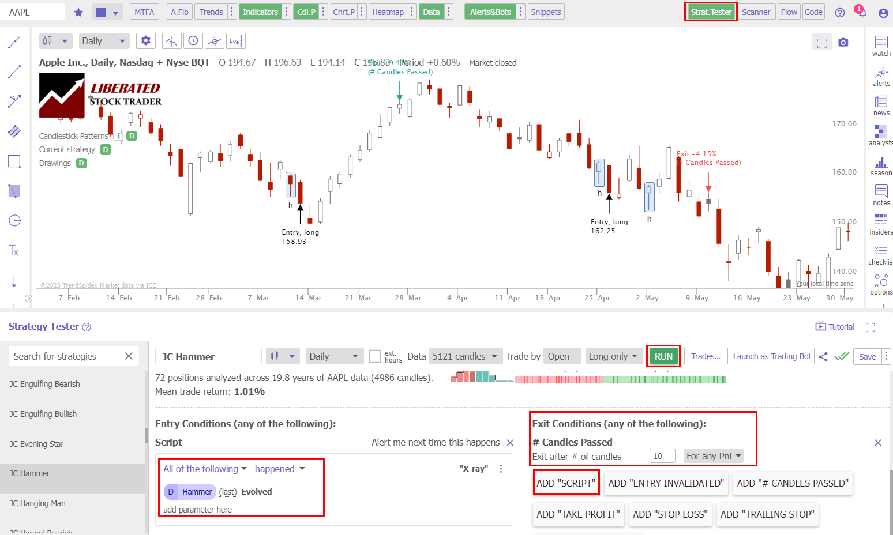This screenshot has width=893, height=535.
Task: Click the clock icon in the chart toolbar
Action: pyautogui.click(x=193, y=40)
